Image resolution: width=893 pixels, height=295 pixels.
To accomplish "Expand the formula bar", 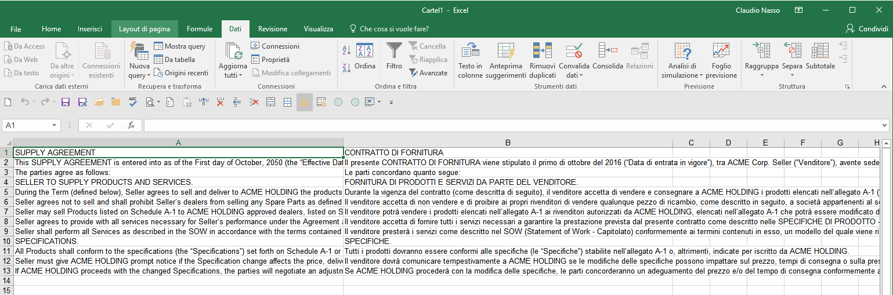I will (x=884, y=125).
